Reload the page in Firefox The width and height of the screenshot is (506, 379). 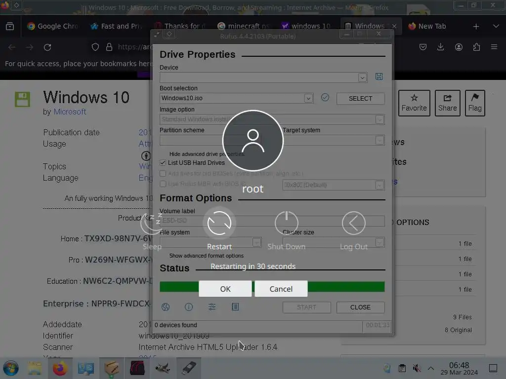[x=47, y=47]
